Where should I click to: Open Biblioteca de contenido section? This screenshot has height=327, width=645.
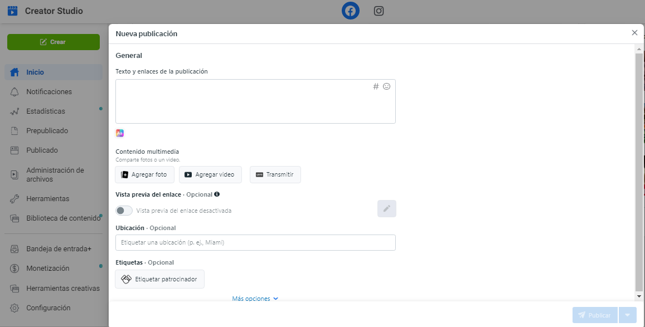pyautogui.click(x=63, y=218)
